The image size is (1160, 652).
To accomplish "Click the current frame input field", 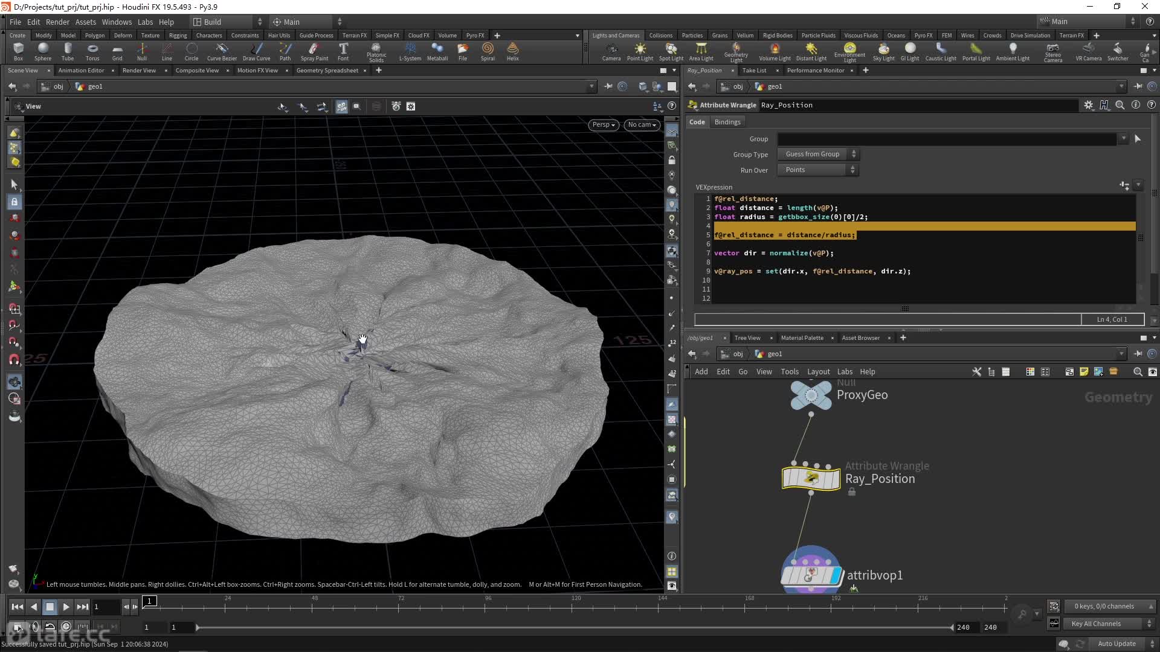I will point(105,607).
